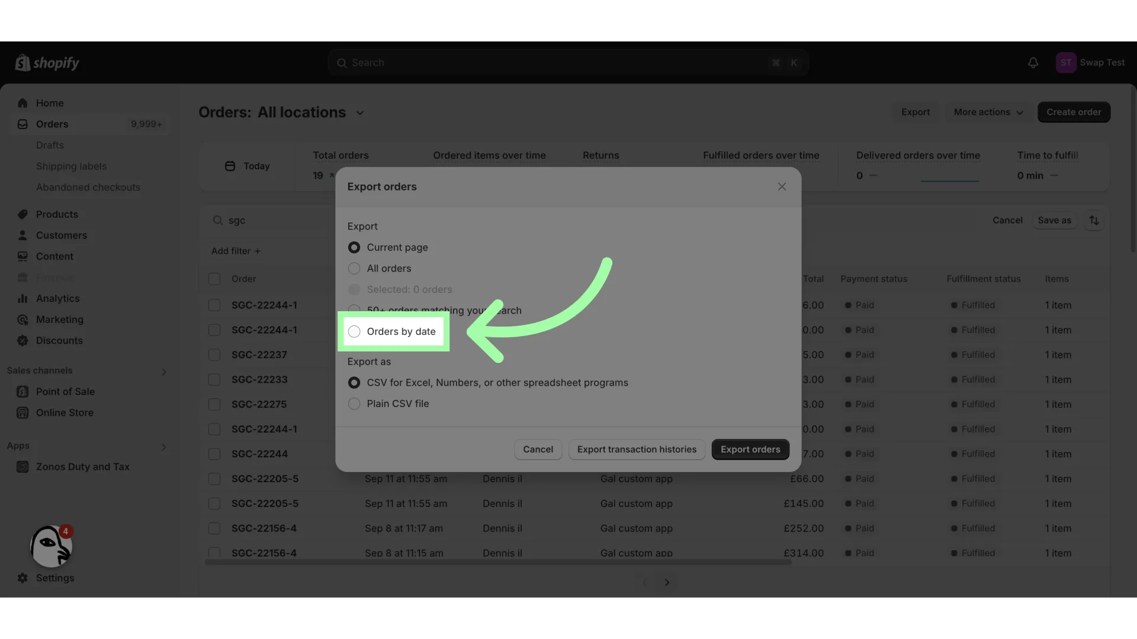Click the Shopify logo
The image size is (1137, 639).
47,63
